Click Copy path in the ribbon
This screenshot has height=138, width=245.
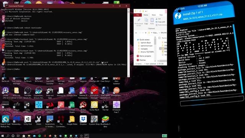pos(160,22)
